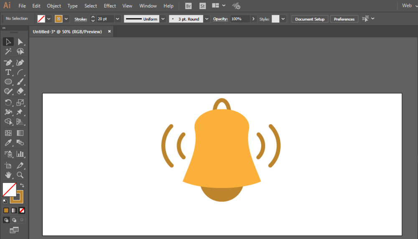The height and width of the screenshot is (239, 418).
Task: Swap fill and stroke colors
Action: (x=22, y=185)
